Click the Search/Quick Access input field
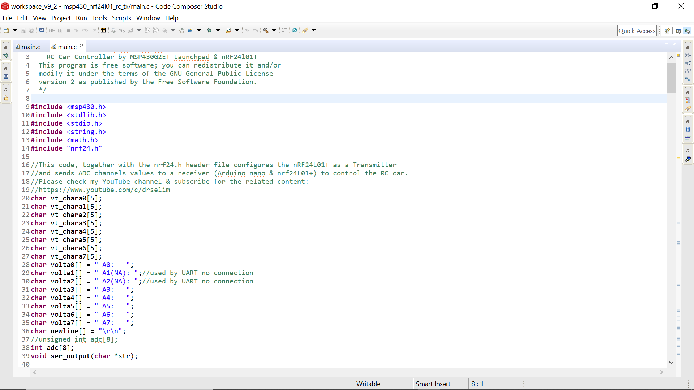 coord(638,30)
